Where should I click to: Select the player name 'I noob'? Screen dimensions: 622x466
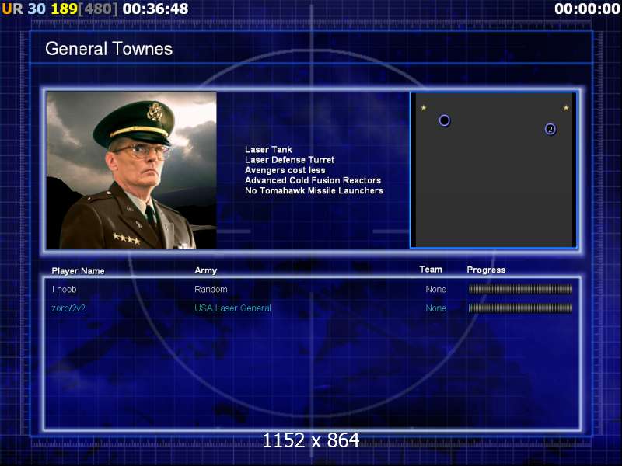(x=65, y=289)
